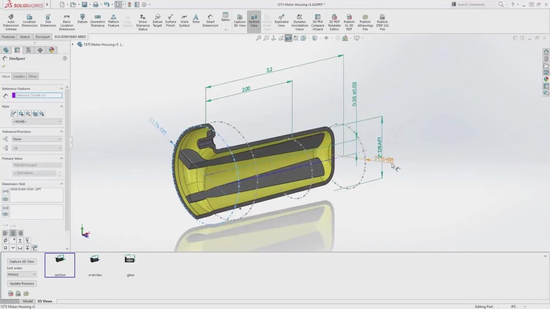The image size is (550, 309).
Task: Open the Leaders tab in DimXpert panel
Action: point(19,76)
